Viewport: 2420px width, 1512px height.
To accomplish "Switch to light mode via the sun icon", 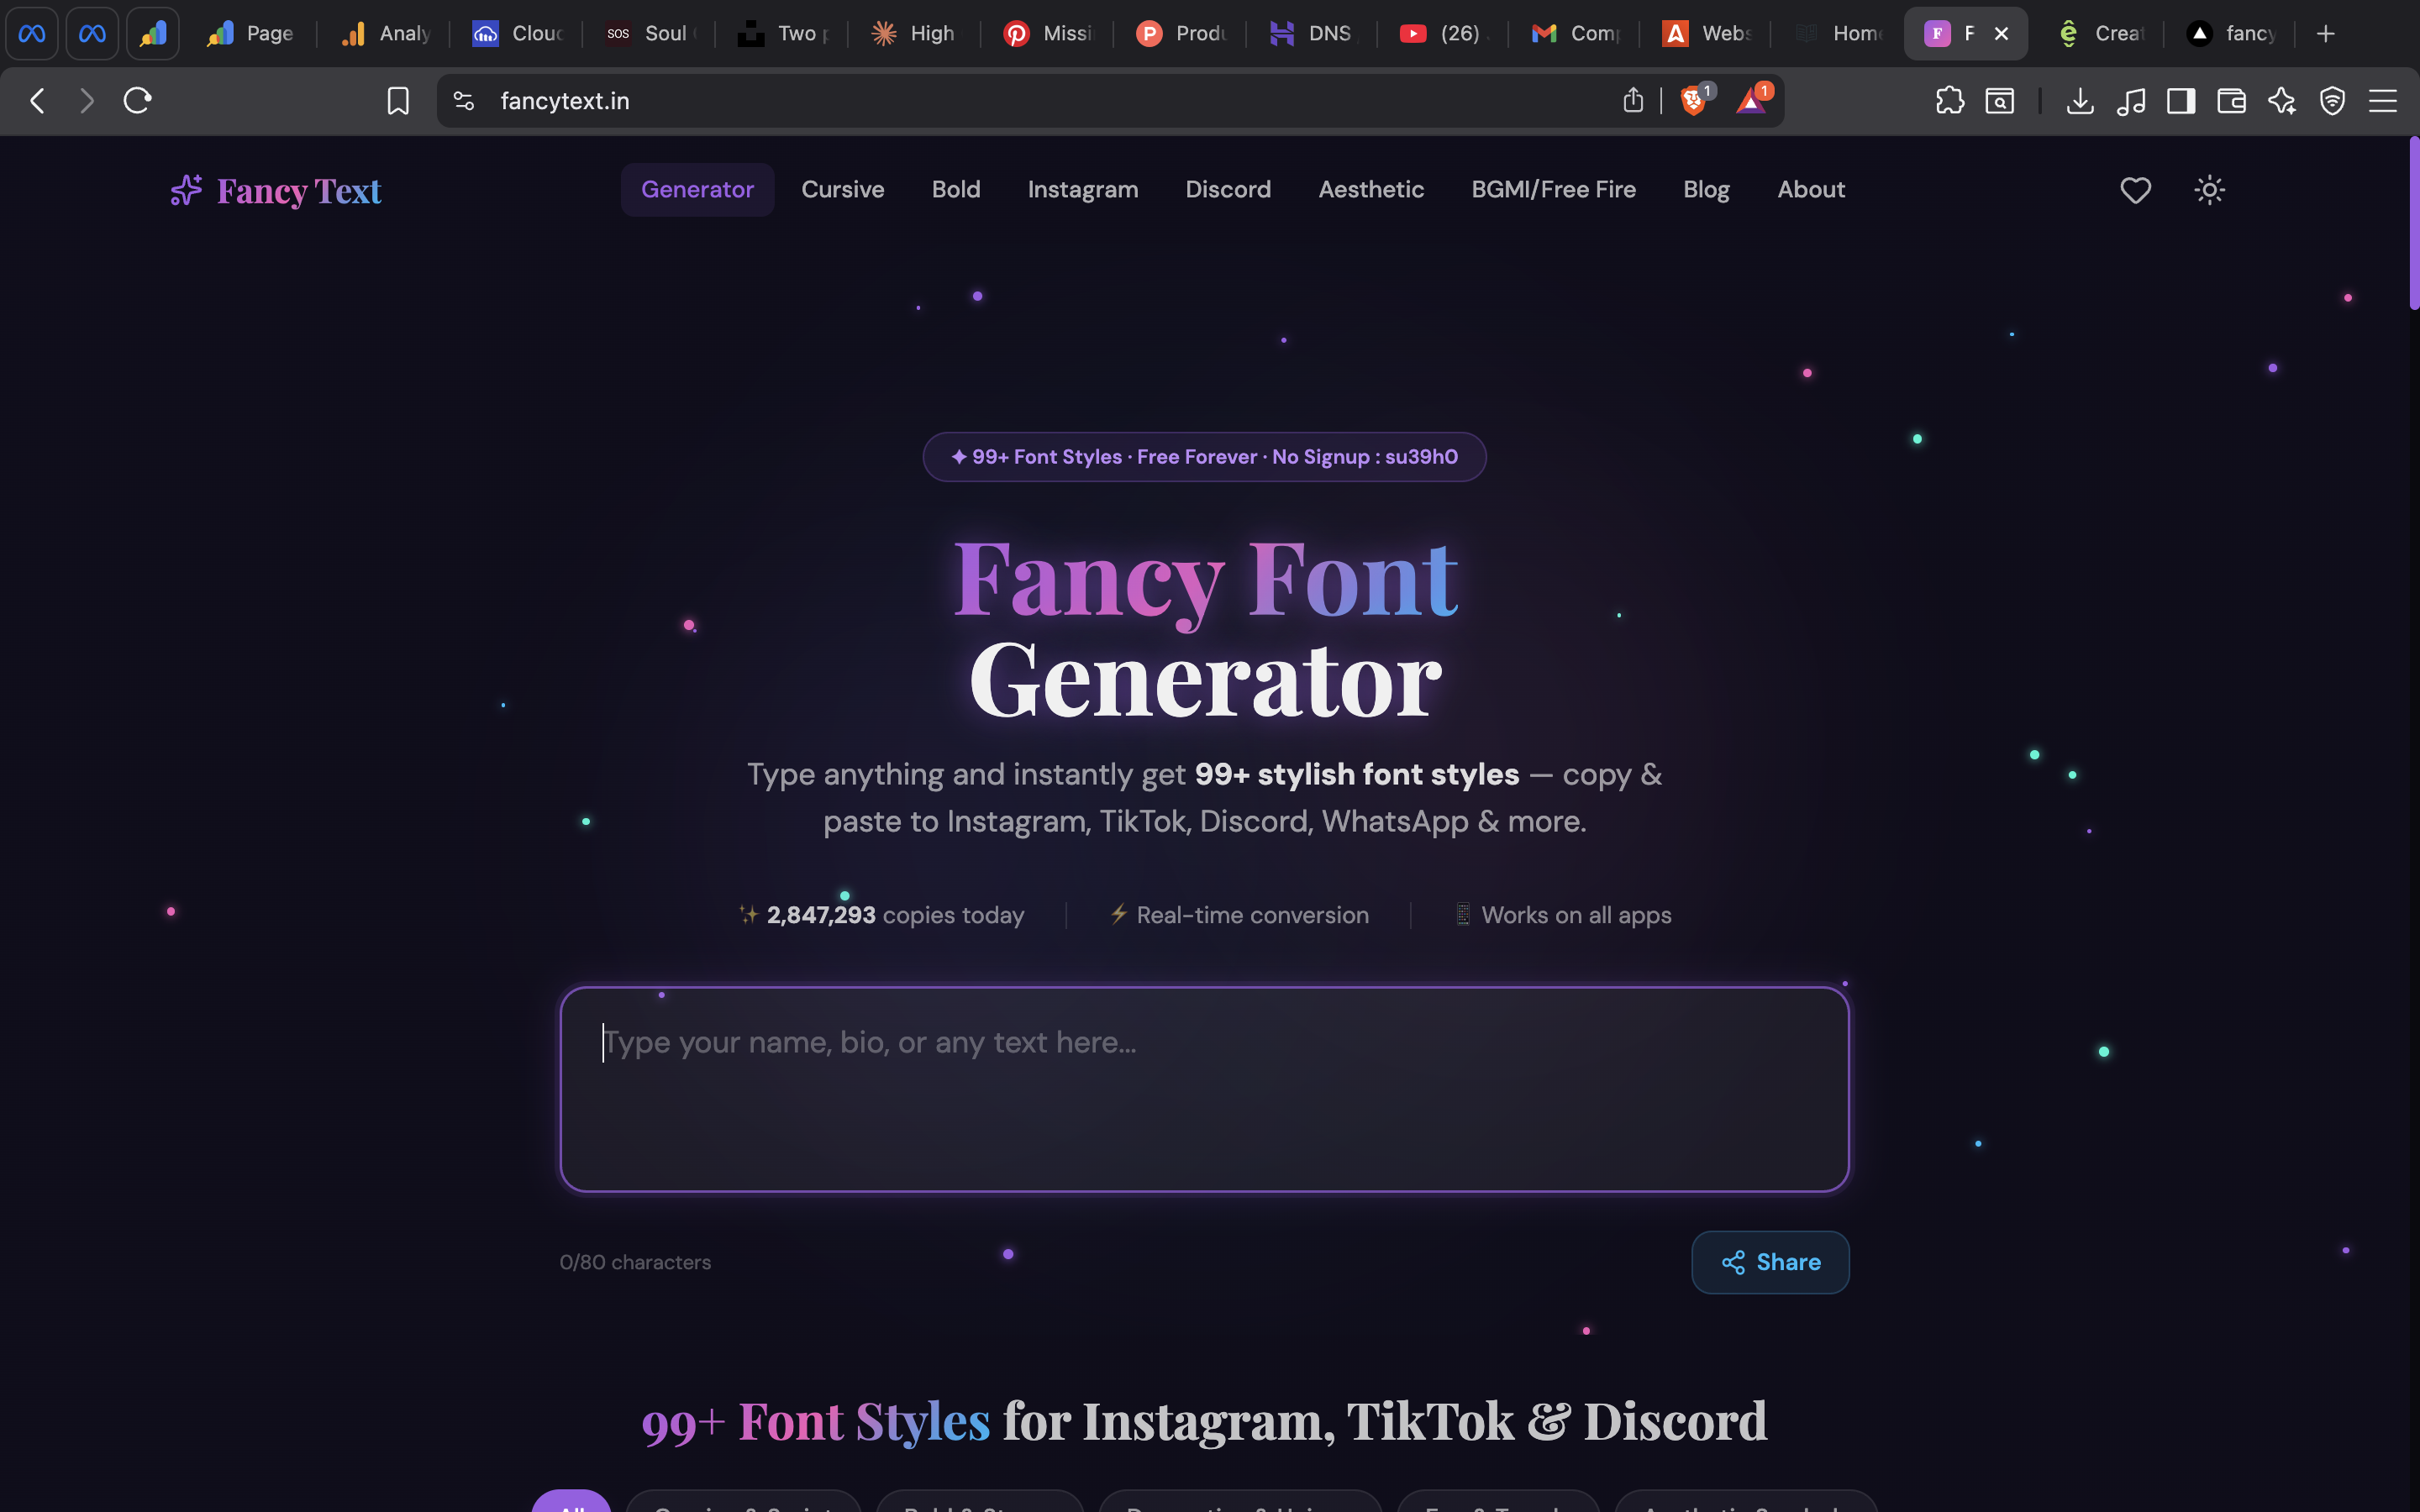I will click(2209, 190).
